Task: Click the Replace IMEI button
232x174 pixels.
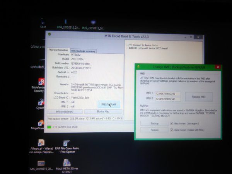Action: [x=199, y=97]
